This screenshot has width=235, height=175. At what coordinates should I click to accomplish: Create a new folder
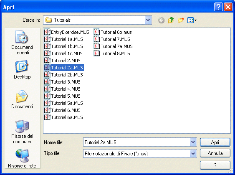[181, 20]
